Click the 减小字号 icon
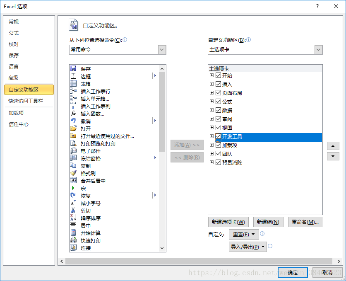The width and height of the screenshot is (346, 281). 73,203
